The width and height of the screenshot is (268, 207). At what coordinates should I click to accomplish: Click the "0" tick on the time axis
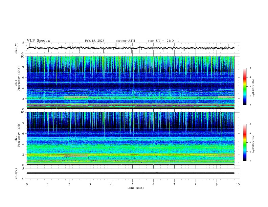[27, 184]
